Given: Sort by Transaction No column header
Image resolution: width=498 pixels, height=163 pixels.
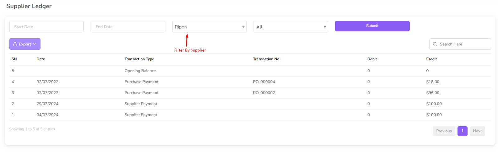Looking at the screenshot, I should click(x=266, y=59).
